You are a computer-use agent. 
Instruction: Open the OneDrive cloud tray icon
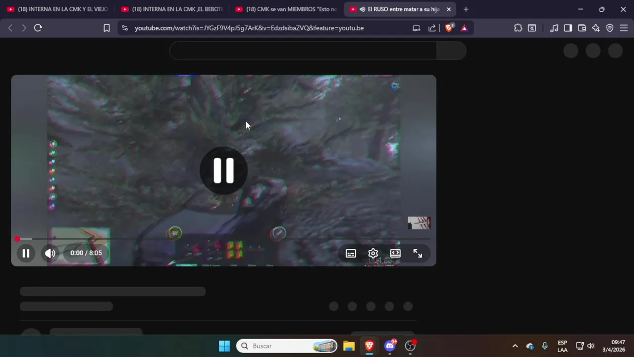point(530,346)
